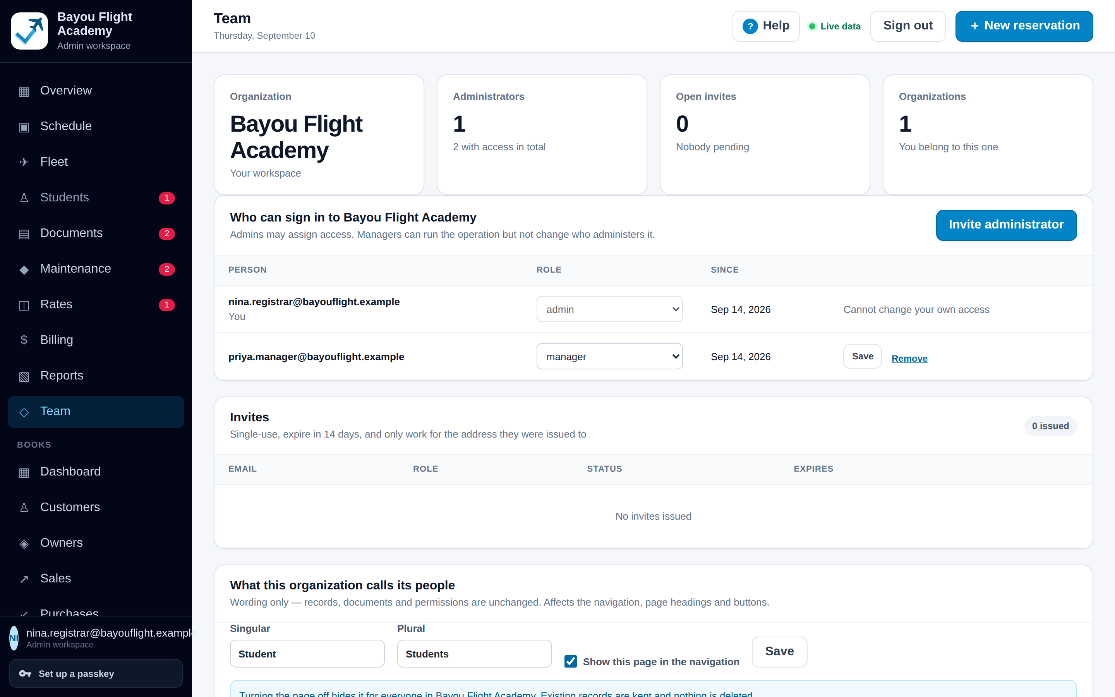This screenshot has width=1115, height=697.
Task: Click the Help button
Action: pos(766,26)
